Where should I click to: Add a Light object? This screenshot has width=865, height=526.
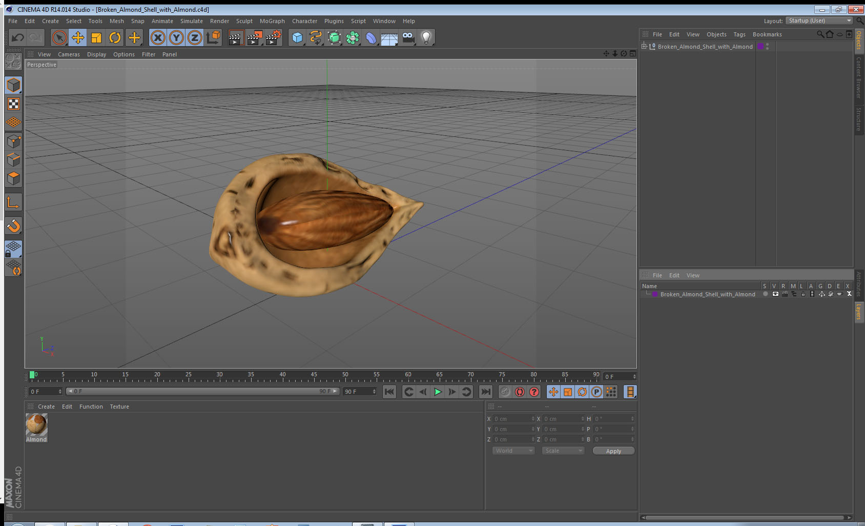pos(426,37)
